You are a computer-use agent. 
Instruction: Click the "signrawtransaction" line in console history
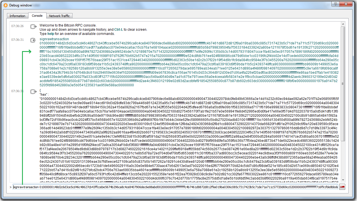pos(54,39)
